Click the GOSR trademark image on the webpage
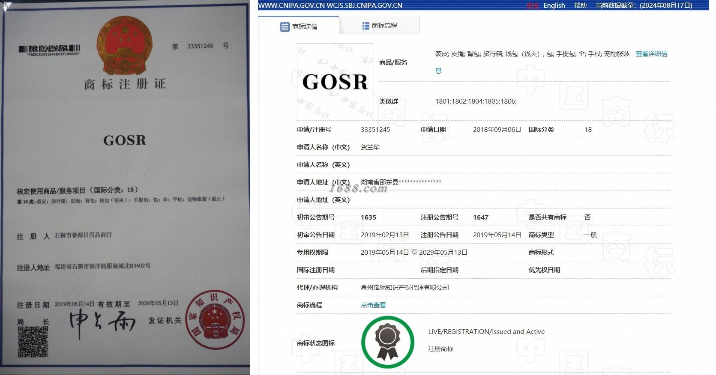Viewport: 716px width, 375px height. (x=336, y=82)
